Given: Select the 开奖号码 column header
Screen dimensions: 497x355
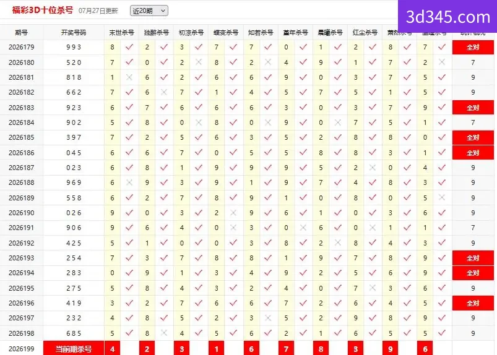Looking at the screenshot, I should (x=74, y=32).
